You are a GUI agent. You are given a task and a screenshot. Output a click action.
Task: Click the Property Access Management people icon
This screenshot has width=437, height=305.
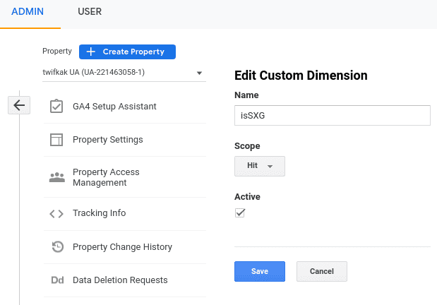(57, 177)
